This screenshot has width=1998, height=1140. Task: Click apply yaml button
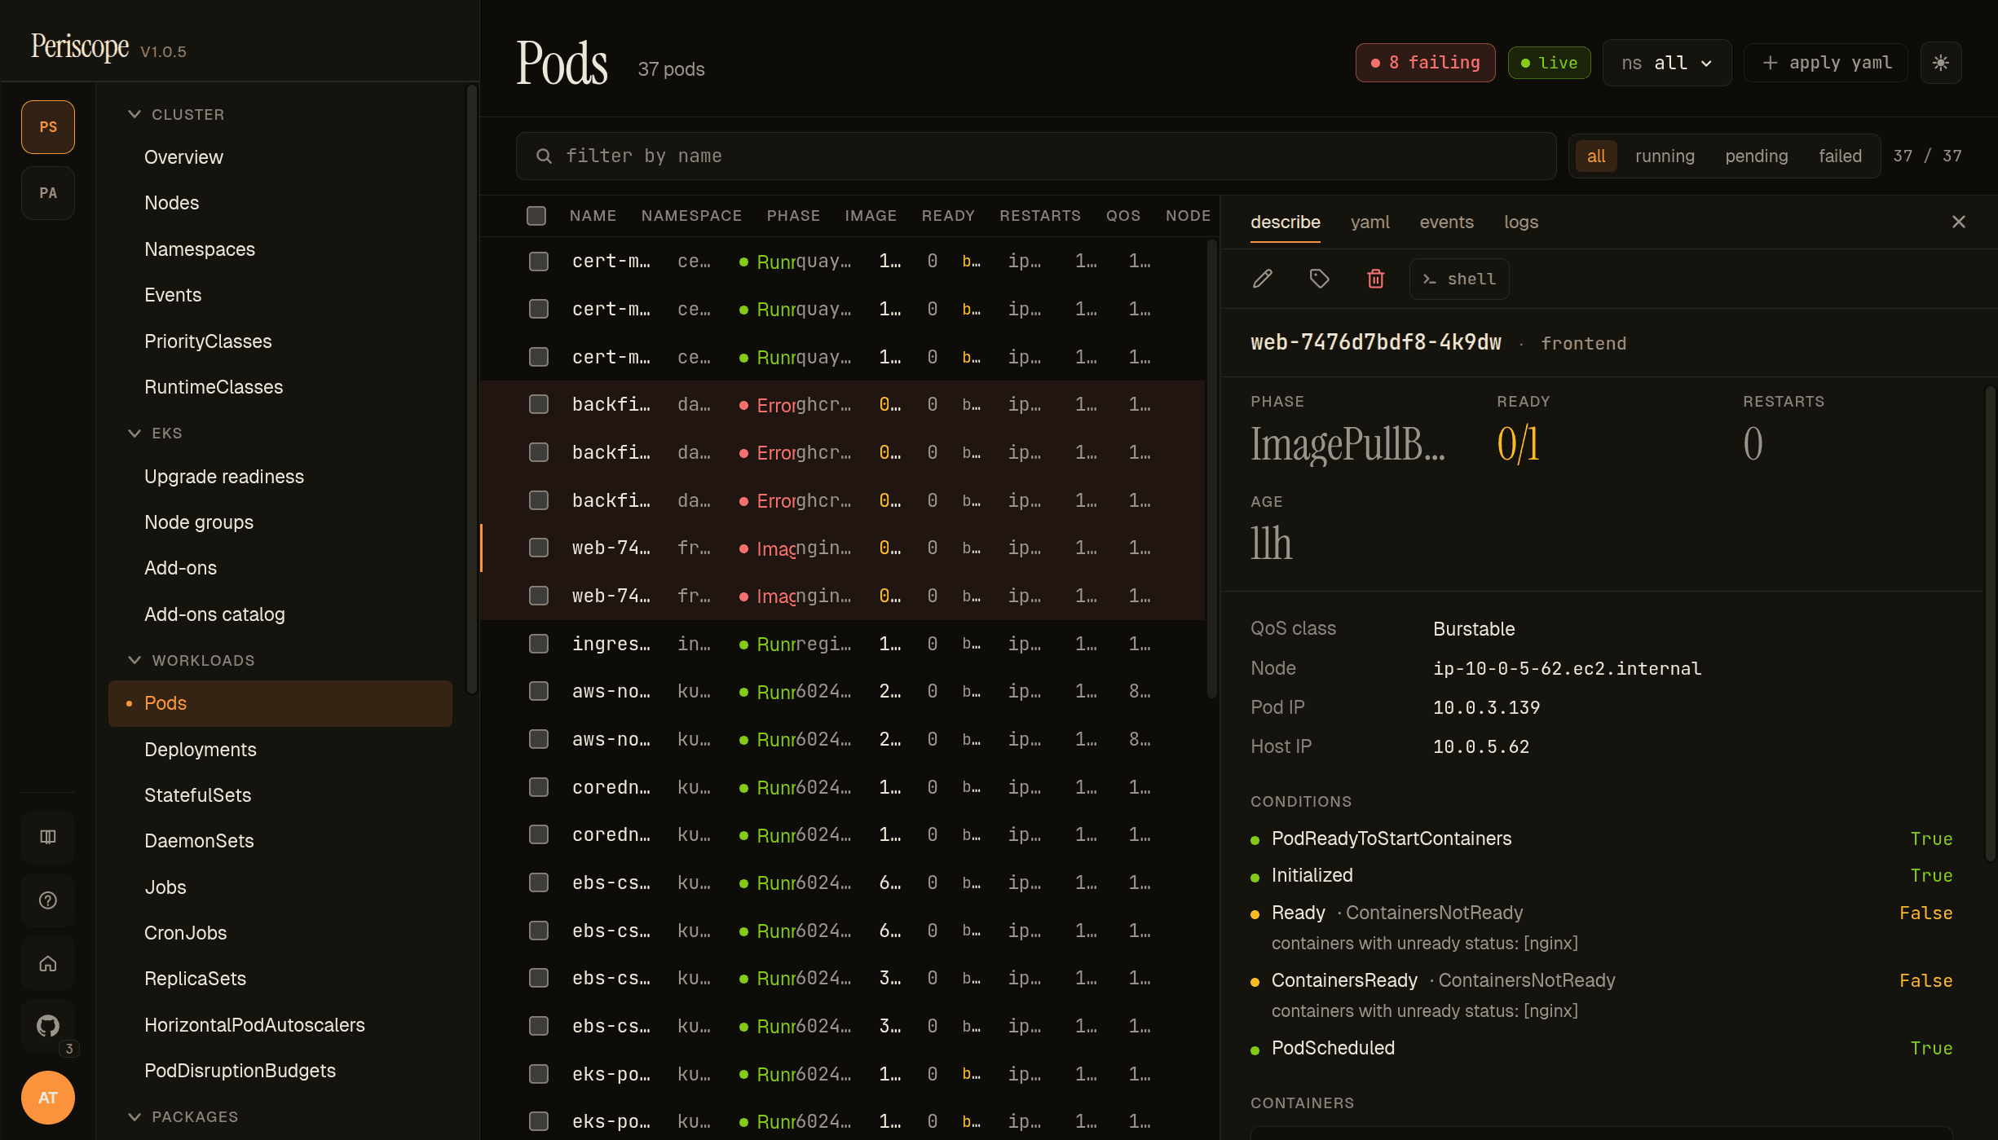1826,63
